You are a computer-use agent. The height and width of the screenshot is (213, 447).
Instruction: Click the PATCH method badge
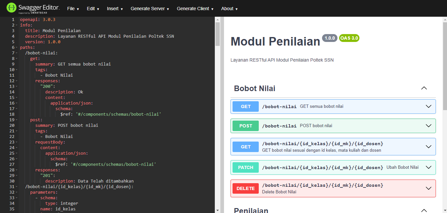(x=246, y=167)
